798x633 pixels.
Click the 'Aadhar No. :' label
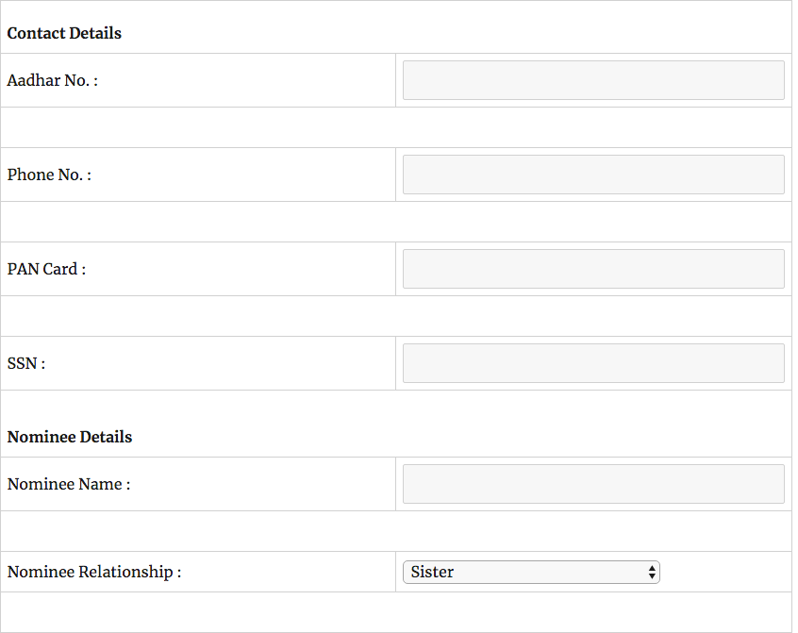(x=53, y=80)
